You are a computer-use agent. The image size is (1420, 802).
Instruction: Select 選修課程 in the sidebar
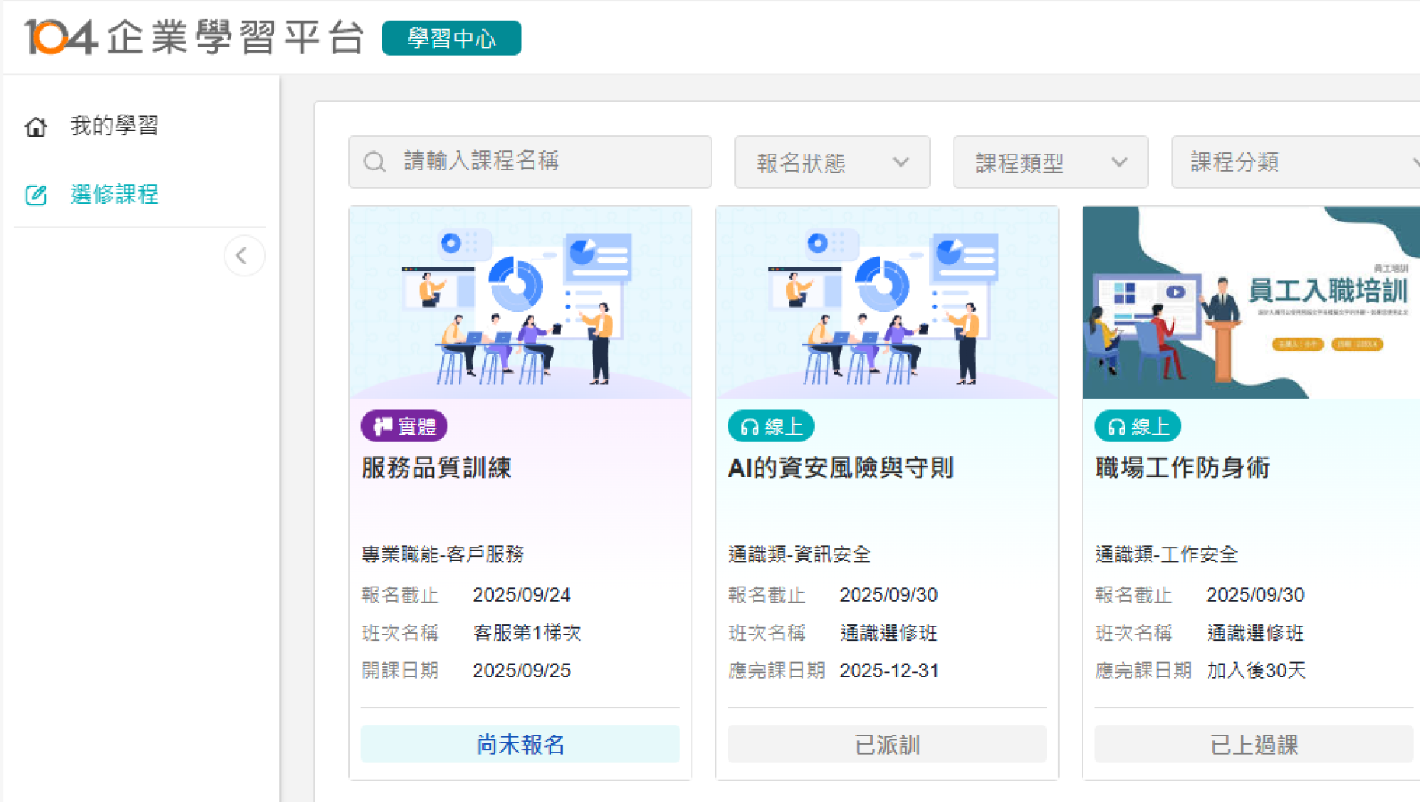[x=113, y=195]
